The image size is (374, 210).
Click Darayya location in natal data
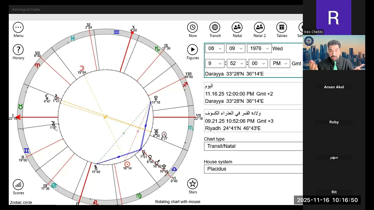(234, 74)
